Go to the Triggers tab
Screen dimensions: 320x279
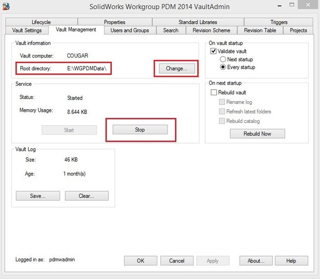(278, 22)
